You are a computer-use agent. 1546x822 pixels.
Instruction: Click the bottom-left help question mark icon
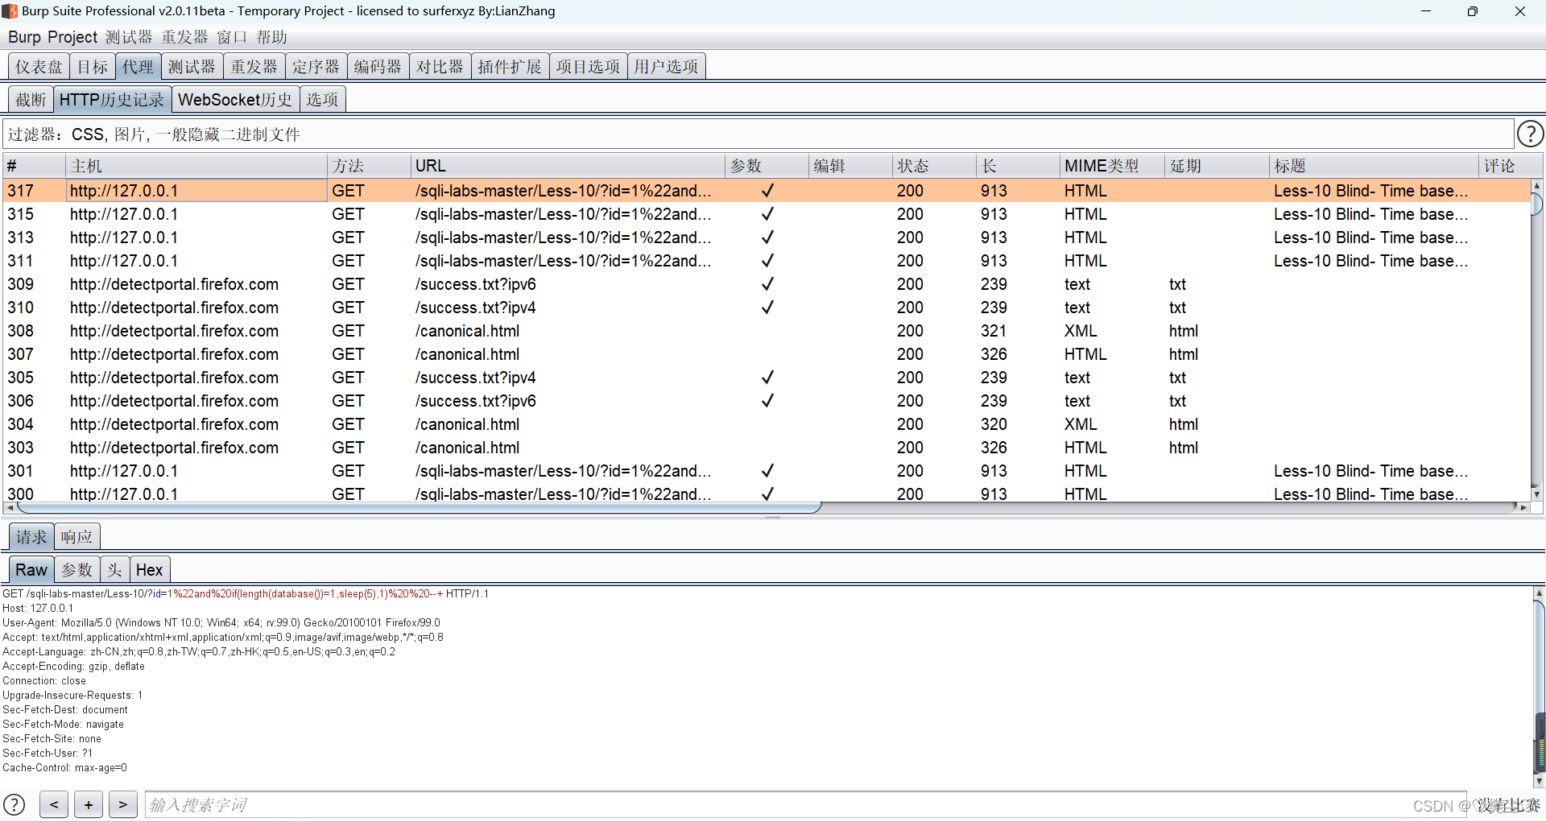[x=14, y=804]
